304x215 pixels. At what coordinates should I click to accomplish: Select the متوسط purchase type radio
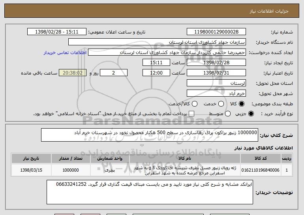tap(228, 114)
